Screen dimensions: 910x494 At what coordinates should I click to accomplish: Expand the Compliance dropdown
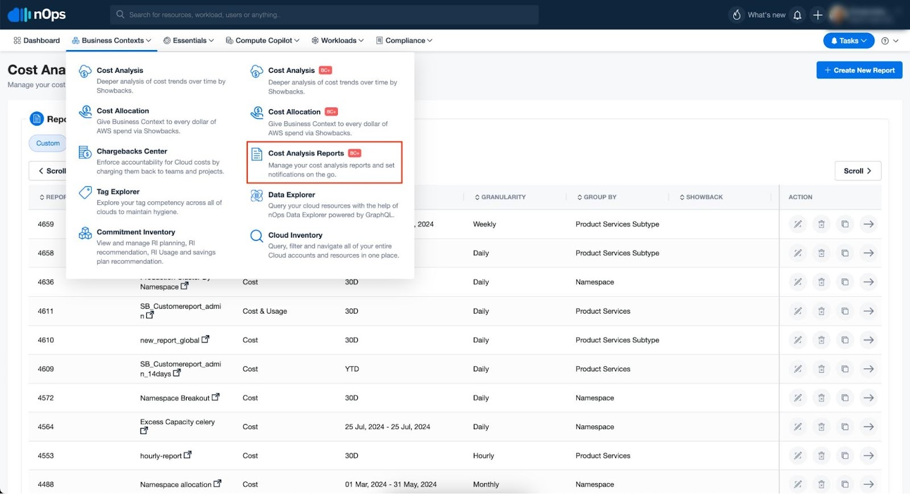[x=404, y=40]
